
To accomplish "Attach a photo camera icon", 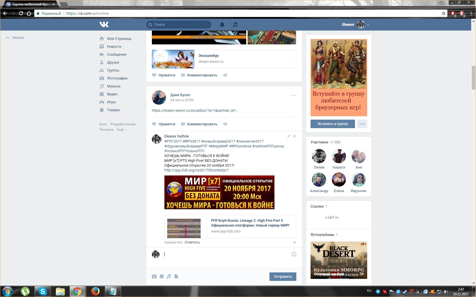I will coord(154,276).
